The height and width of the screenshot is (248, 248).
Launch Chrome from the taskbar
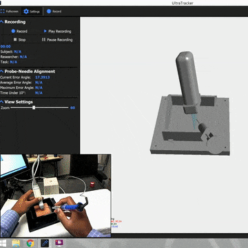pos(30,243)
